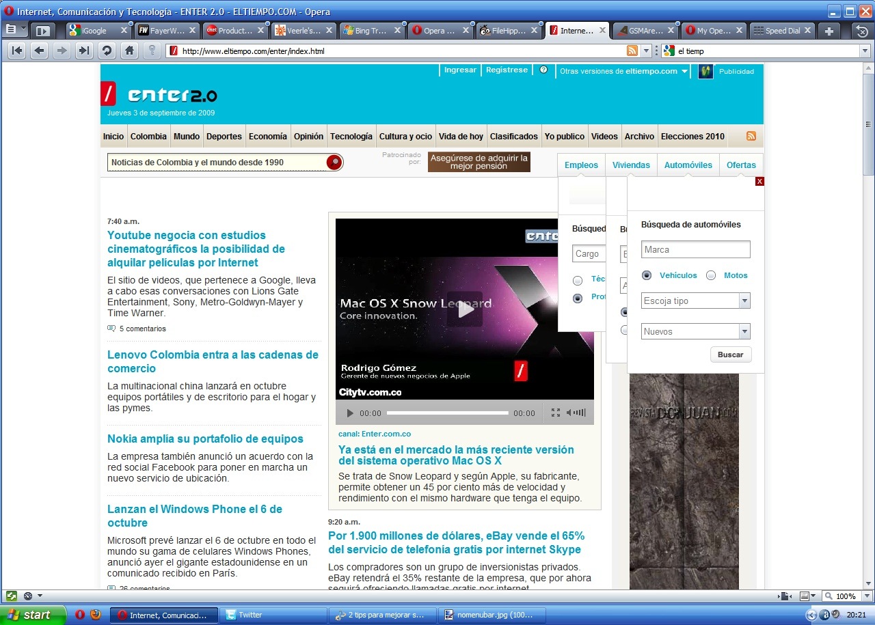Toggle fullscreen on the video player
Image resolution: width=875 pixels, height=625 pixels.
tap(556, 413)
